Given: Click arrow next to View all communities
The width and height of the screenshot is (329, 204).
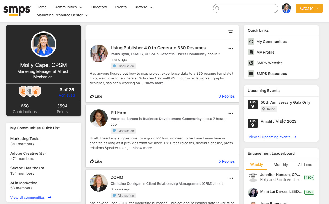Looking at the screenshot, I should [x=49, y=198].
